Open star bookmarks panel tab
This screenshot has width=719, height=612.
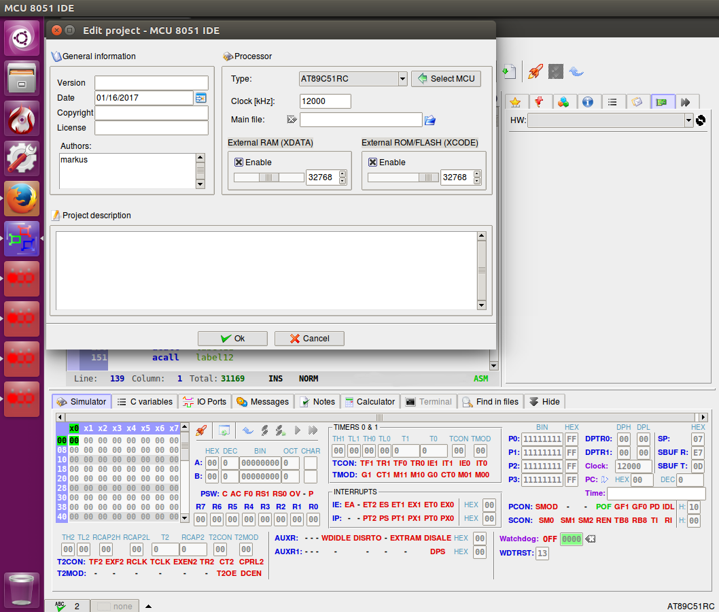515,102
